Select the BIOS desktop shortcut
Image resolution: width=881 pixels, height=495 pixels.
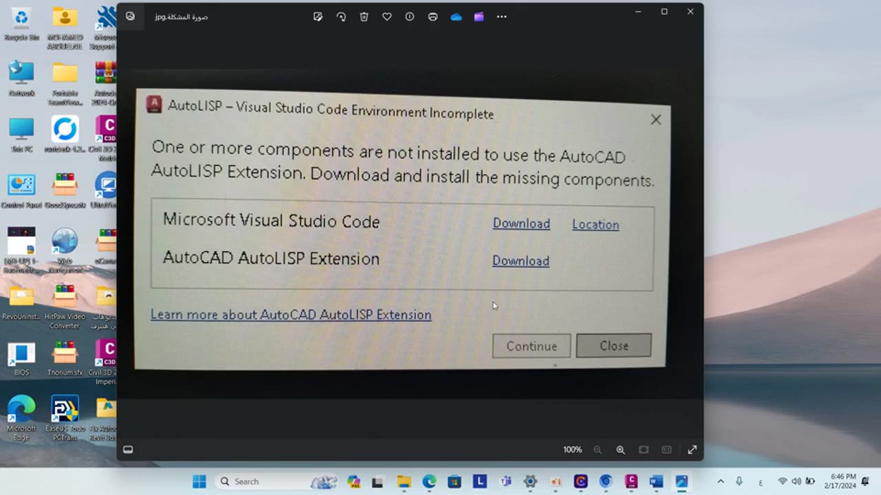tap(21, 359)
